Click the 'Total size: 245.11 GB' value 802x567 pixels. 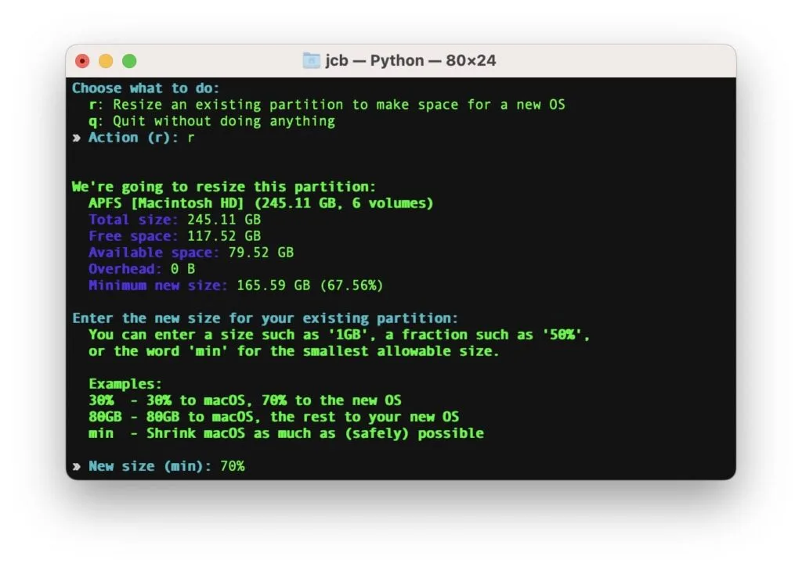pyautogui.click(x=174, y=219)
